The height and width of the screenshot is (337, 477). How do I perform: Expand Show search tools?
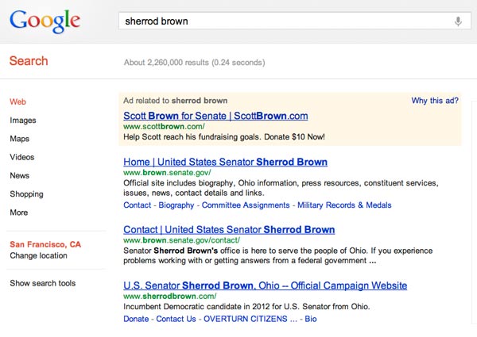coord(43,283)
